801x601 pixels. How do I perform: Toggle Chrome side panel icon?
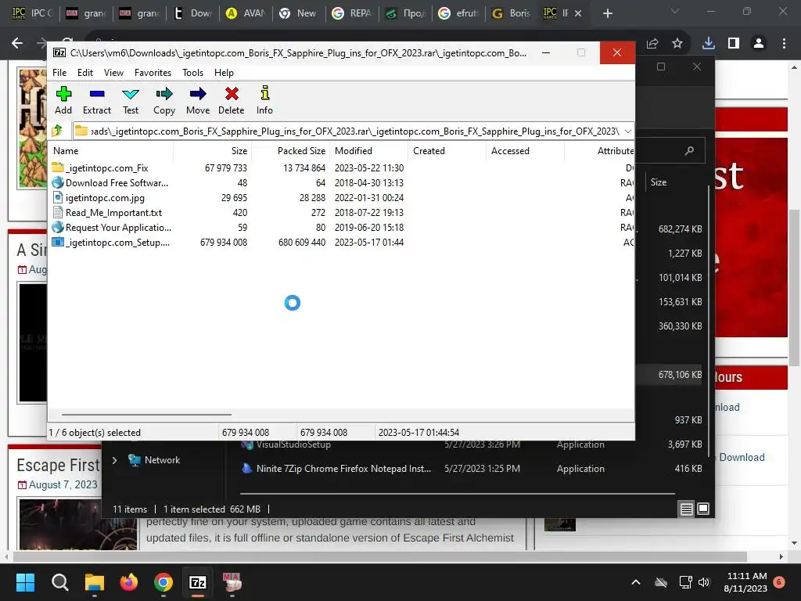(734, 44)
